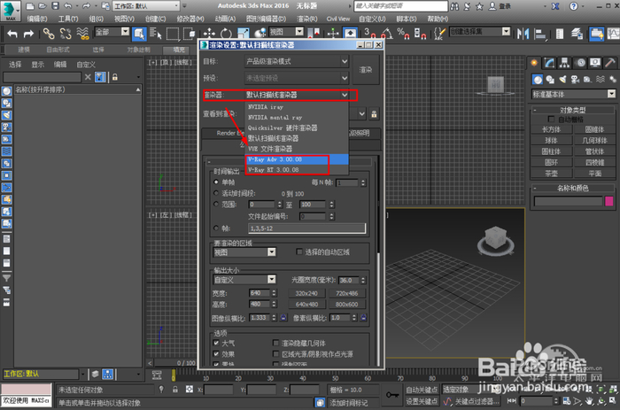Toggle the 自动栅格 checkbox

pos(551,119)
